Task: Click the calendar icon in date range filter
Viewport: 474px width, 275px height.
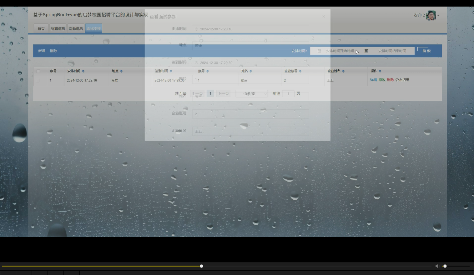Action: pos(319,51)
